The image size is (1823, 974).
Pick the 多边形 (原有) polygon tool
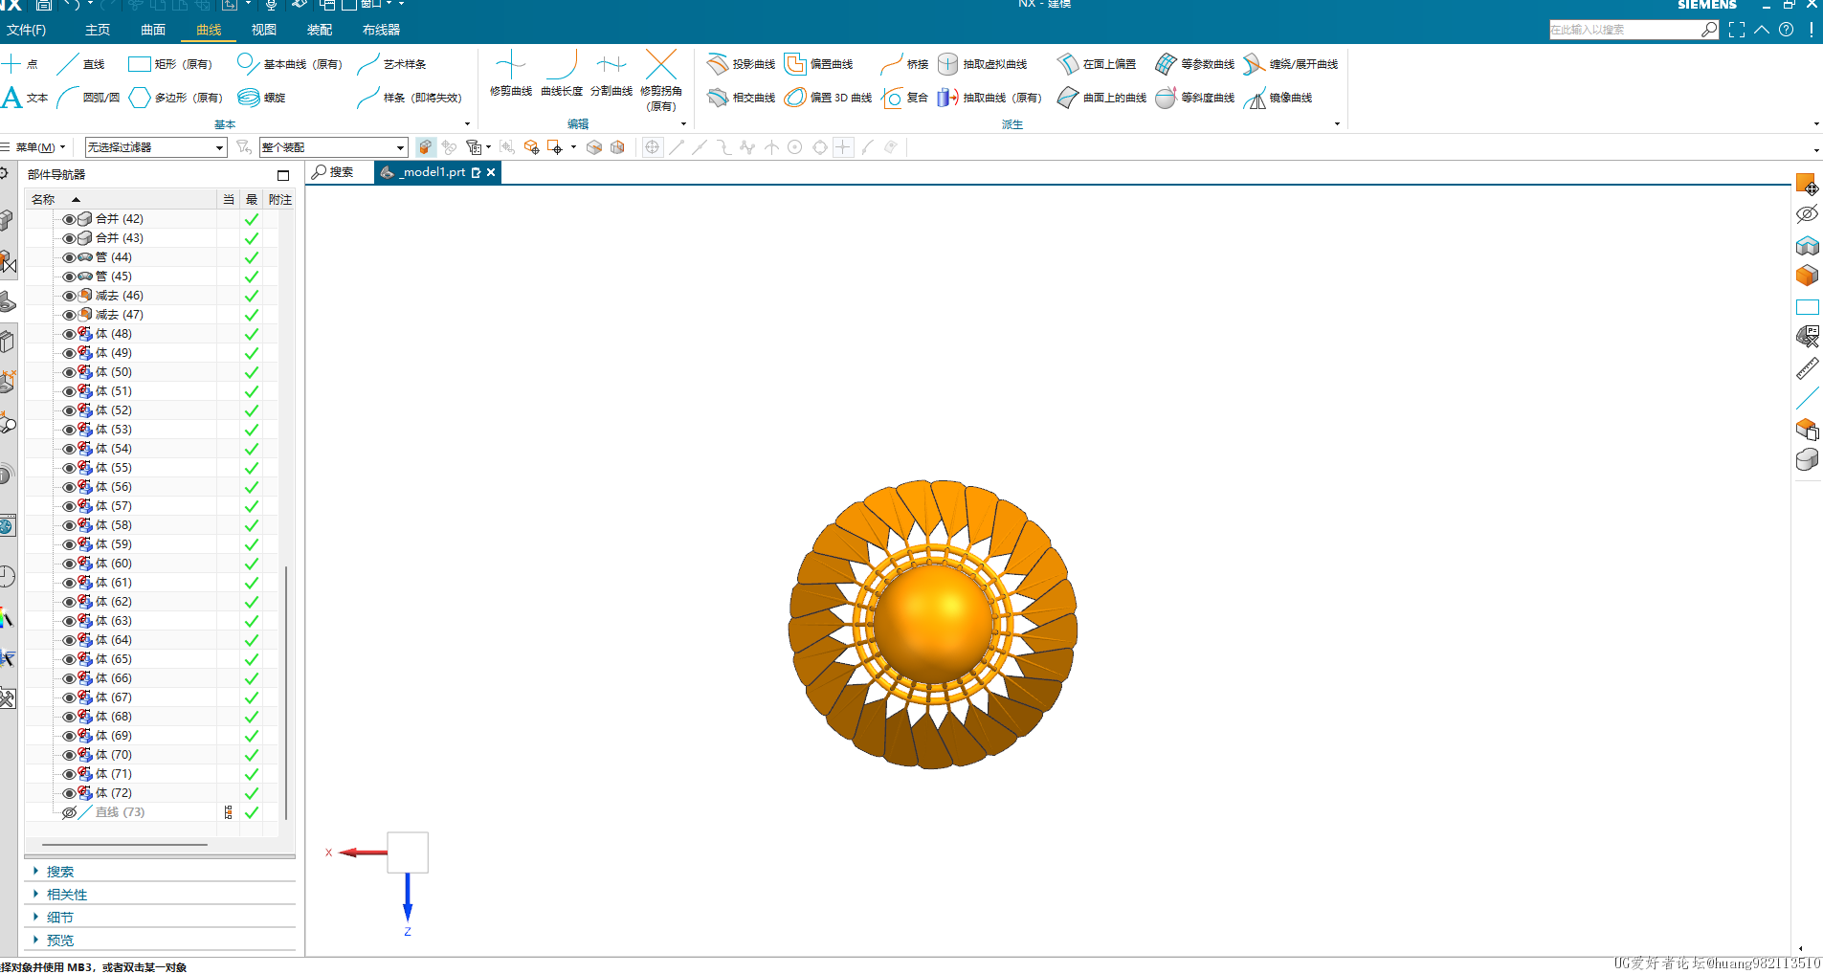tap(175, 98)
